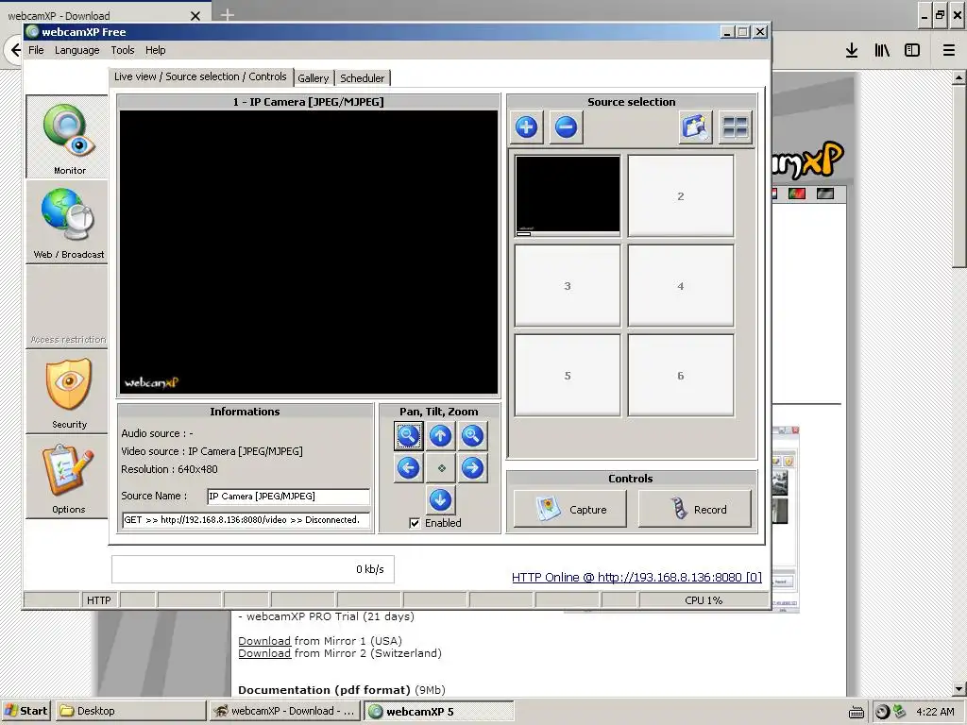
Task: Add a new source with plus icon
Action: (x=526, y=127)
